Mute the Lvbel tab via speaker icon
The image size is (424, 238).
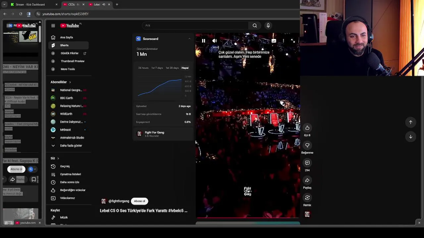pyautogui.click(x=104, y=5)
